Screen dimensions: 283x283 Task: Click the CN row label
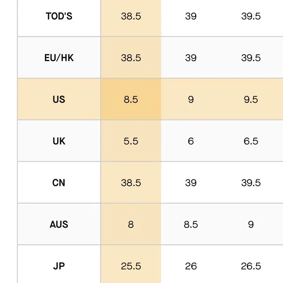point(59,182)
